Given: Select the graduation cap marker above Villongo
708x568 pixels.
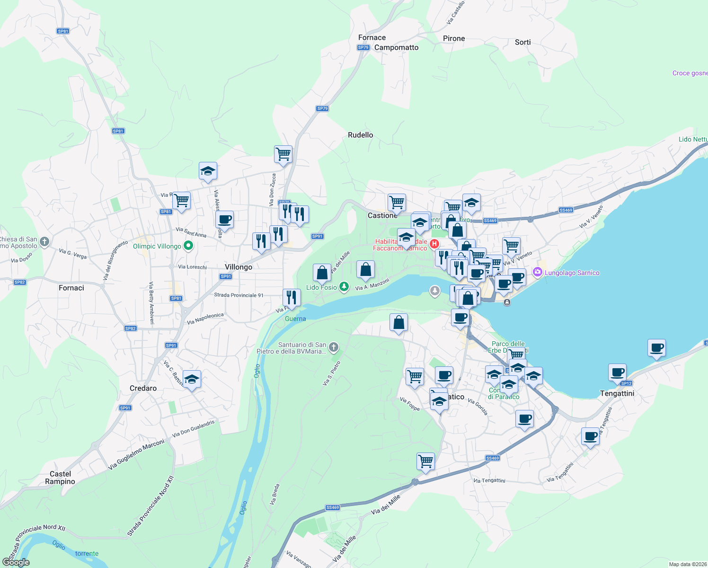Looking at the screenshot, I should coord(208,171).
